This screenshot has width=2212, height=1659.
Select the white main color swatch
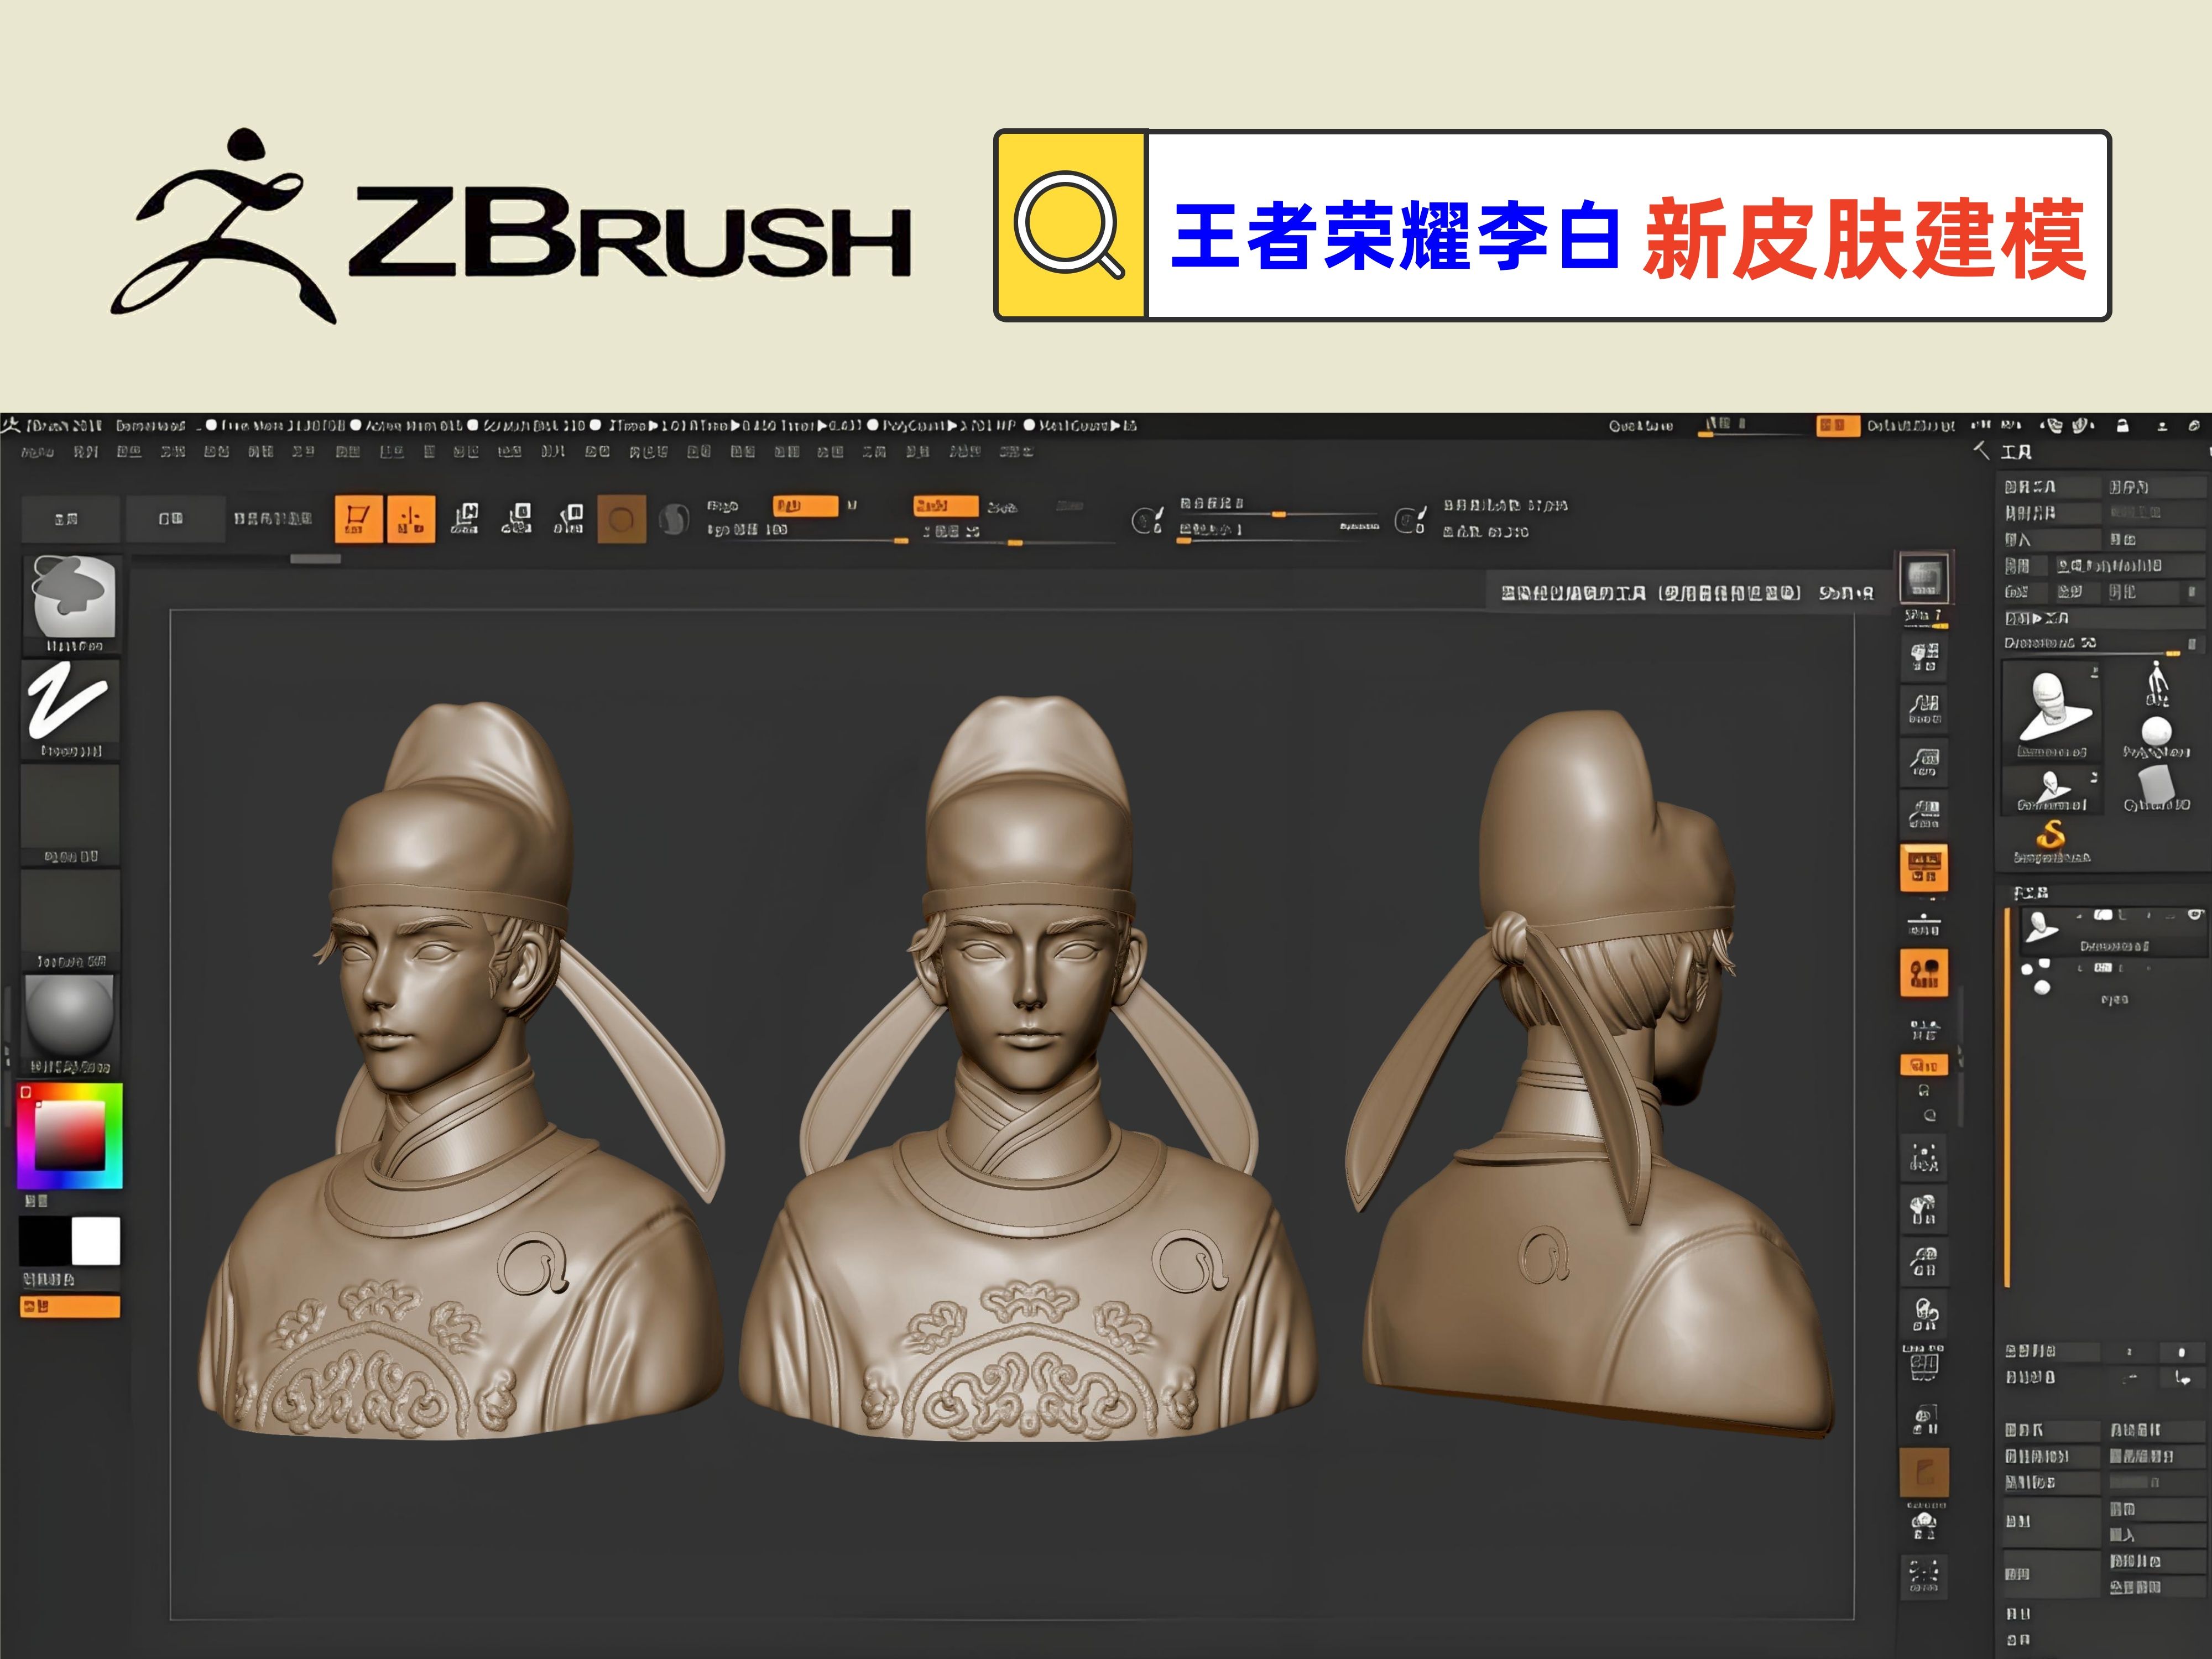96,1241
